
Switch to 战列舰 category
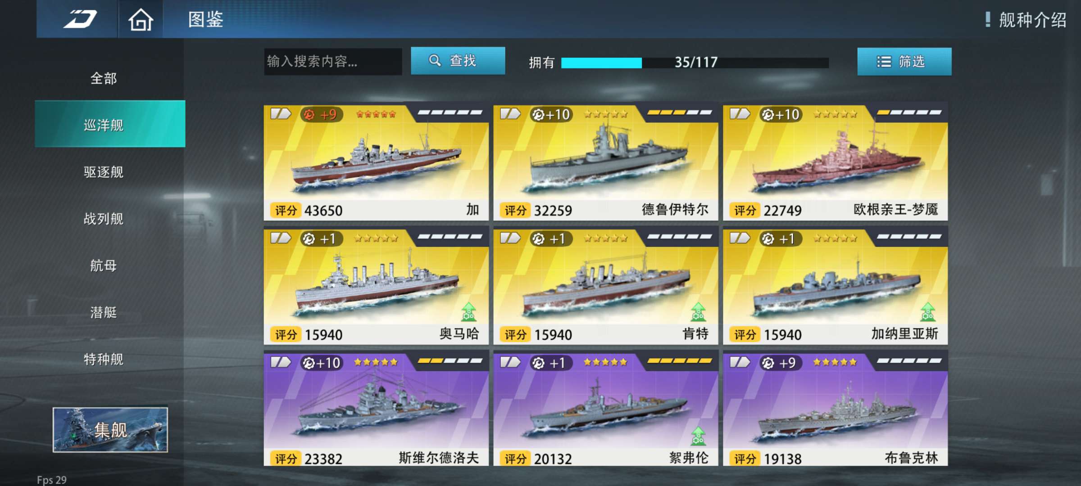click(x=104, y=219)
